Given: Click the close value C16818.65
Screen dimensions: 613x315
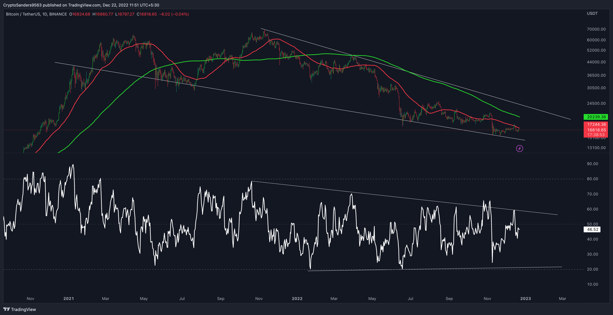Looking at the screenshot, I should coord(147,14).
